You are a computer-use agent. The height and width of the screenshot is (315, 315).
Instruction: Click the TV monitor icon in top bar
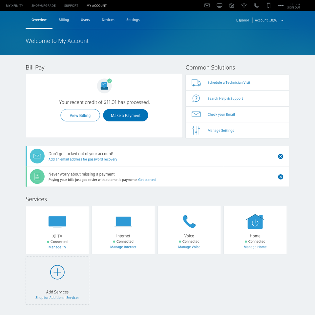click(220, 6)
